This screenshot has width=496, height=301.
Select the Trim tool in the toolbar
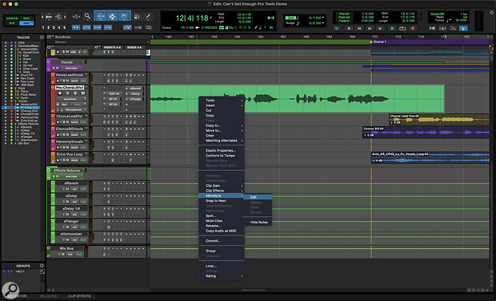(101, 17)
